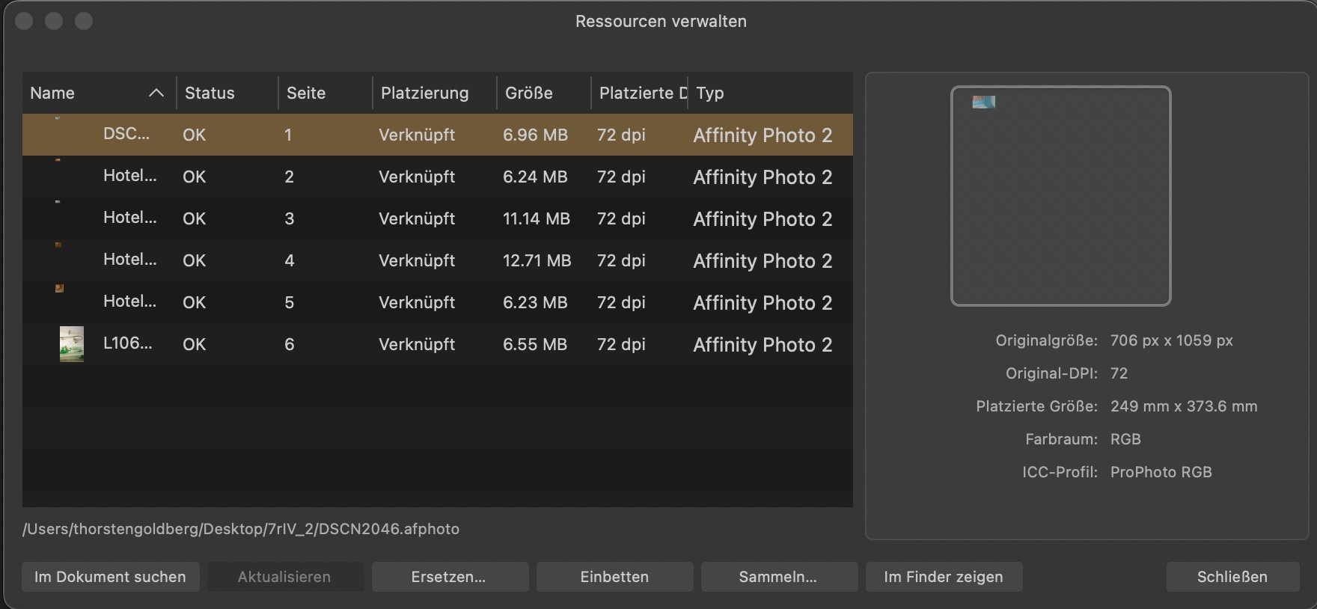
Task: Click the 249 mm x 373.6 mm value
Action: (x=1184, y=406)
